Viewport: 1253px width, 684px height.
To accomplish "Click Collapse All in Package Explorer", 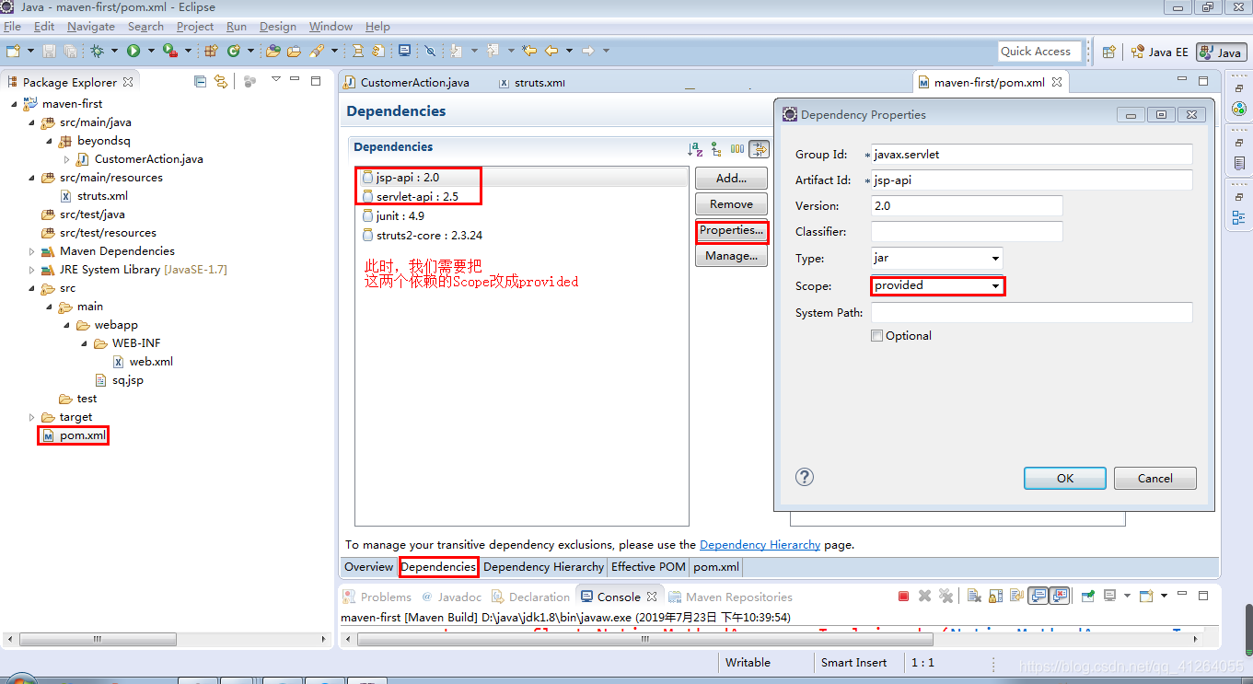I will (201, 81).
